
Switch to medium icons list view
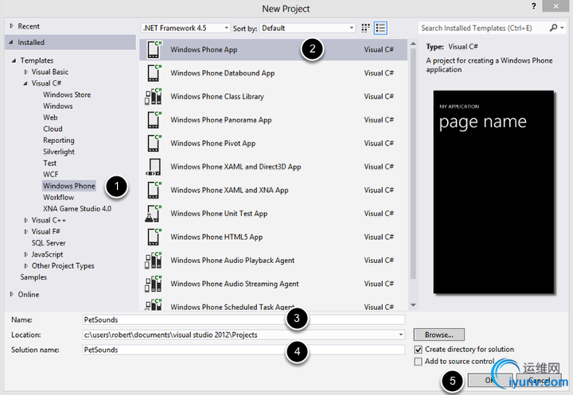[380, 28]
